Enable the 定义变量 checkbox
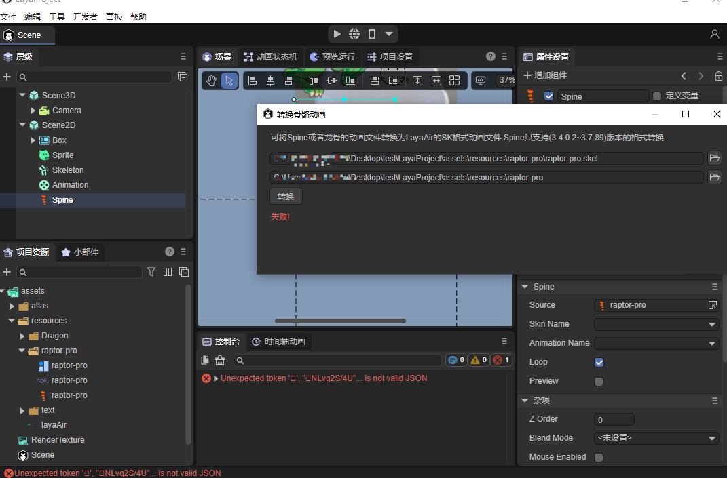727x478 pixels. click(657, 96)
